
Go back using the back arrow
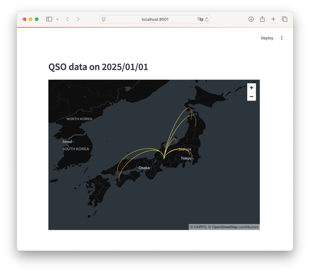pyautogui.click(x=68, y=19)
